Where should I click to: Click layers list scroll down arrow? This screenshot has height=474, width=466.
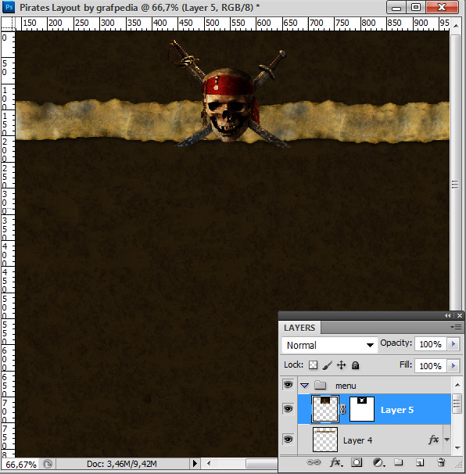point(457,447)
